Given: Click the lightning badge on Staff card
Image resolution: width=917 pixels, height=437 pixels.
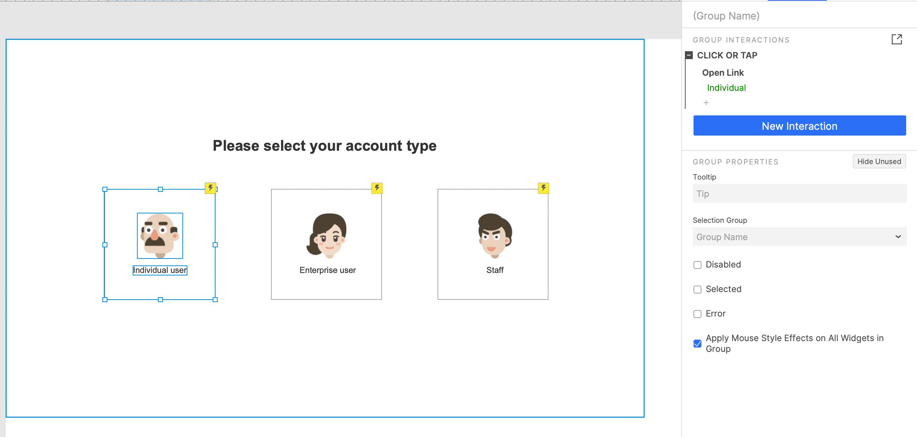Looking at the screenshot, I should (544, 188).
